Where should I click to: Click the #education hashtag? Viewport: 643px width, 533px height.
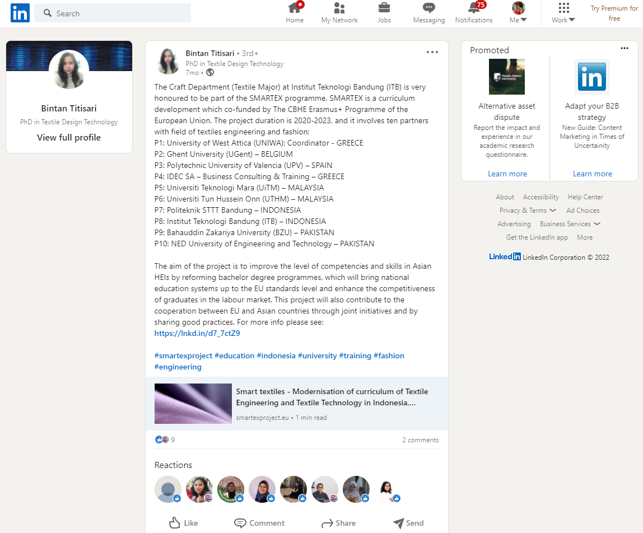235,356
